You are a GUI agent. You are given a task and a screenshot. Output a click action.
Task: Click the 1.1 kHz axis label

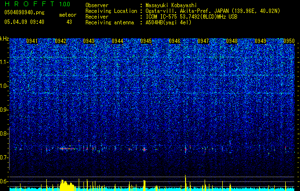[x=4, y=62]
